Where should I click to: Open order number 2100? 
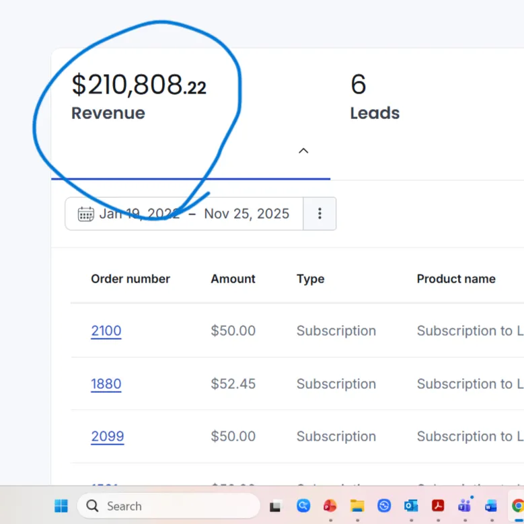point(106,331)
